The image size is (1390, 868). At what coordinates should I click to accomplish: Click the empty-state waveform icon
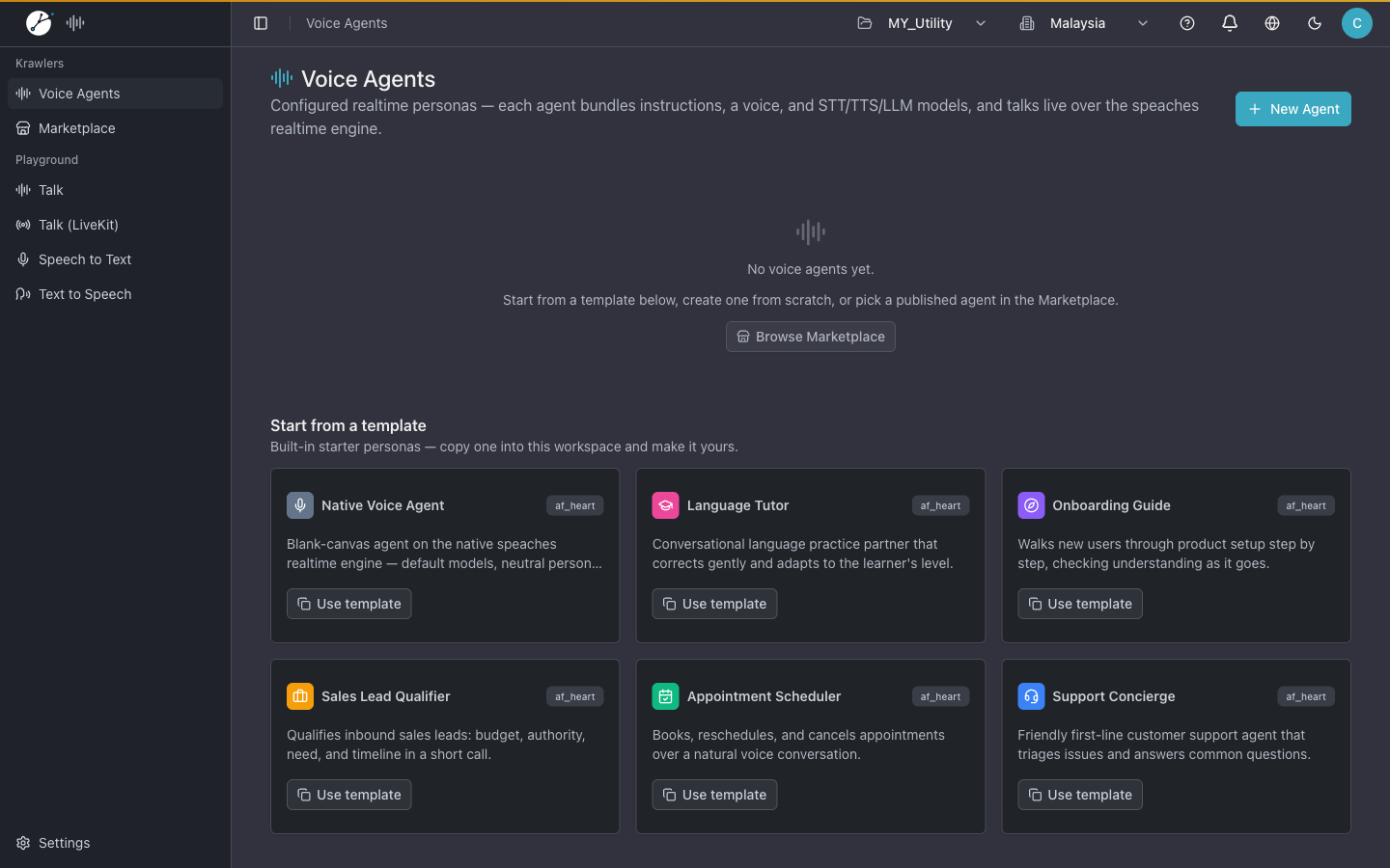click(x=811, y=231)
